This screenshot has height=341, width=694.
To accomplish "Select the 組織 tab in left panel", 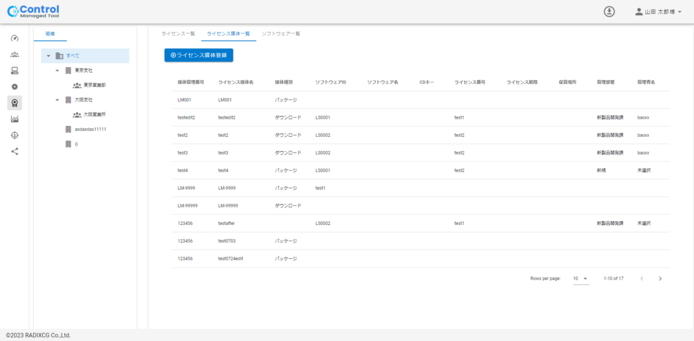I will pos(50,34).
